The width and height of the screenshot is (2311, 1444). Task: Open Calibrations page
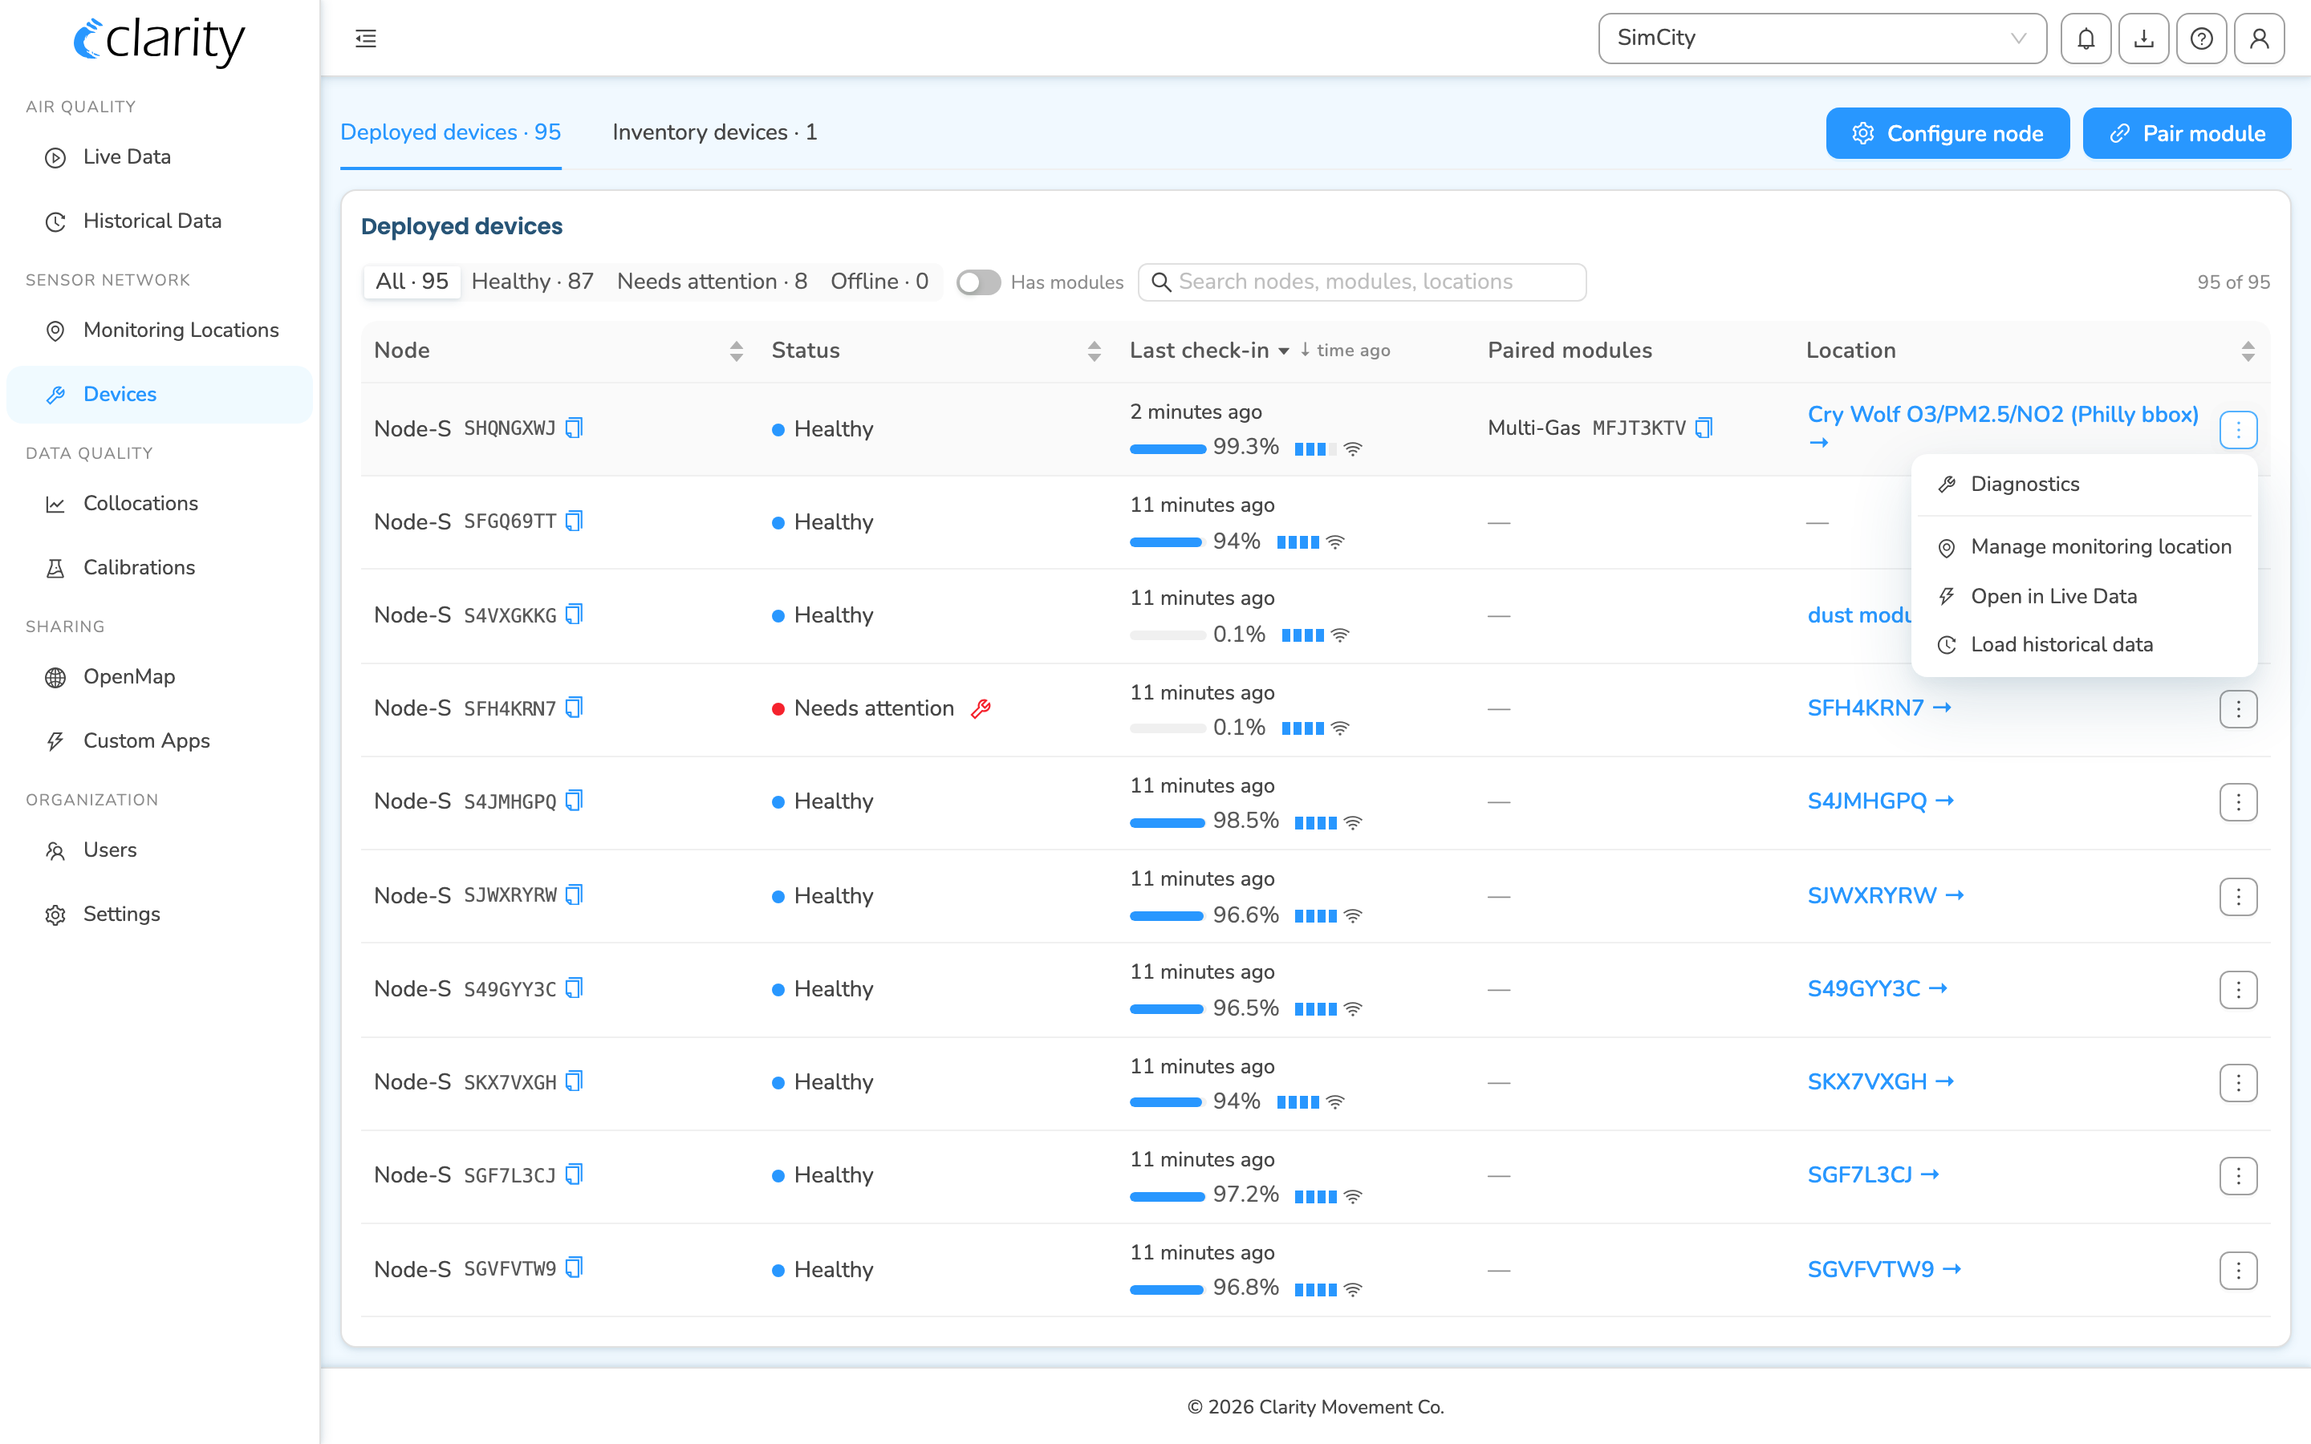tap(160, 568)
